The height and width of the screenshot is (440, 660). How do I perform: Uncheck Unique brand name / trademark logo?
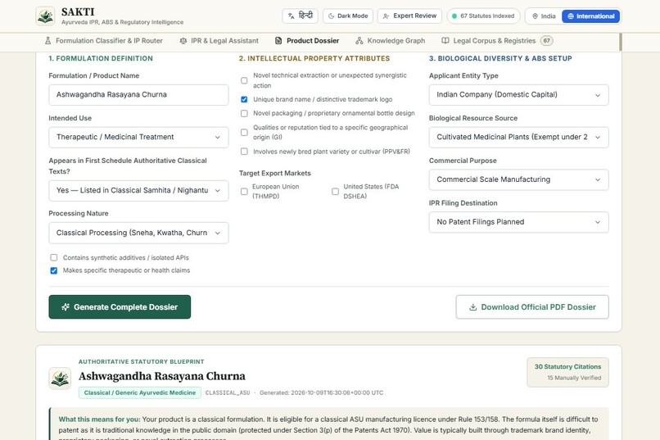point(244,99)
